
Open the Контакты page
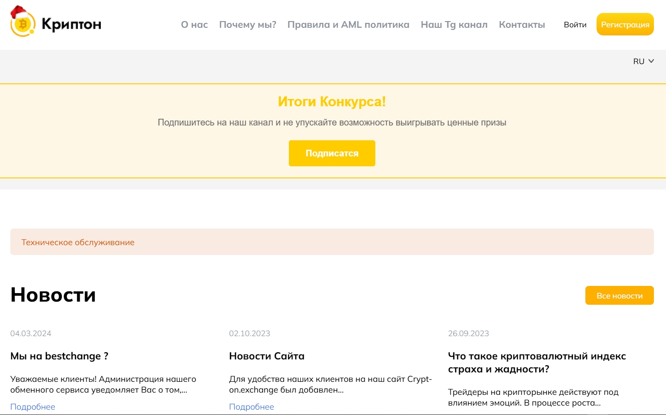click(x=522, y=25)
